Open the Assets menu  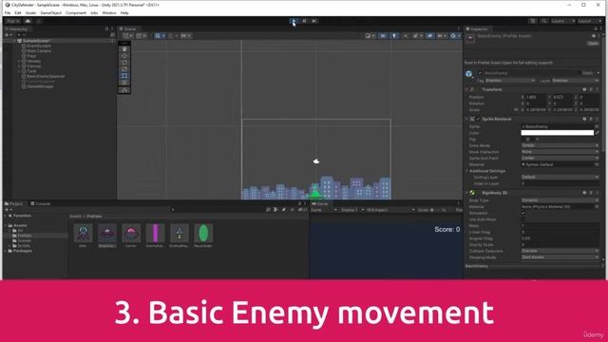pyautogui.click(x=31, y=12)
